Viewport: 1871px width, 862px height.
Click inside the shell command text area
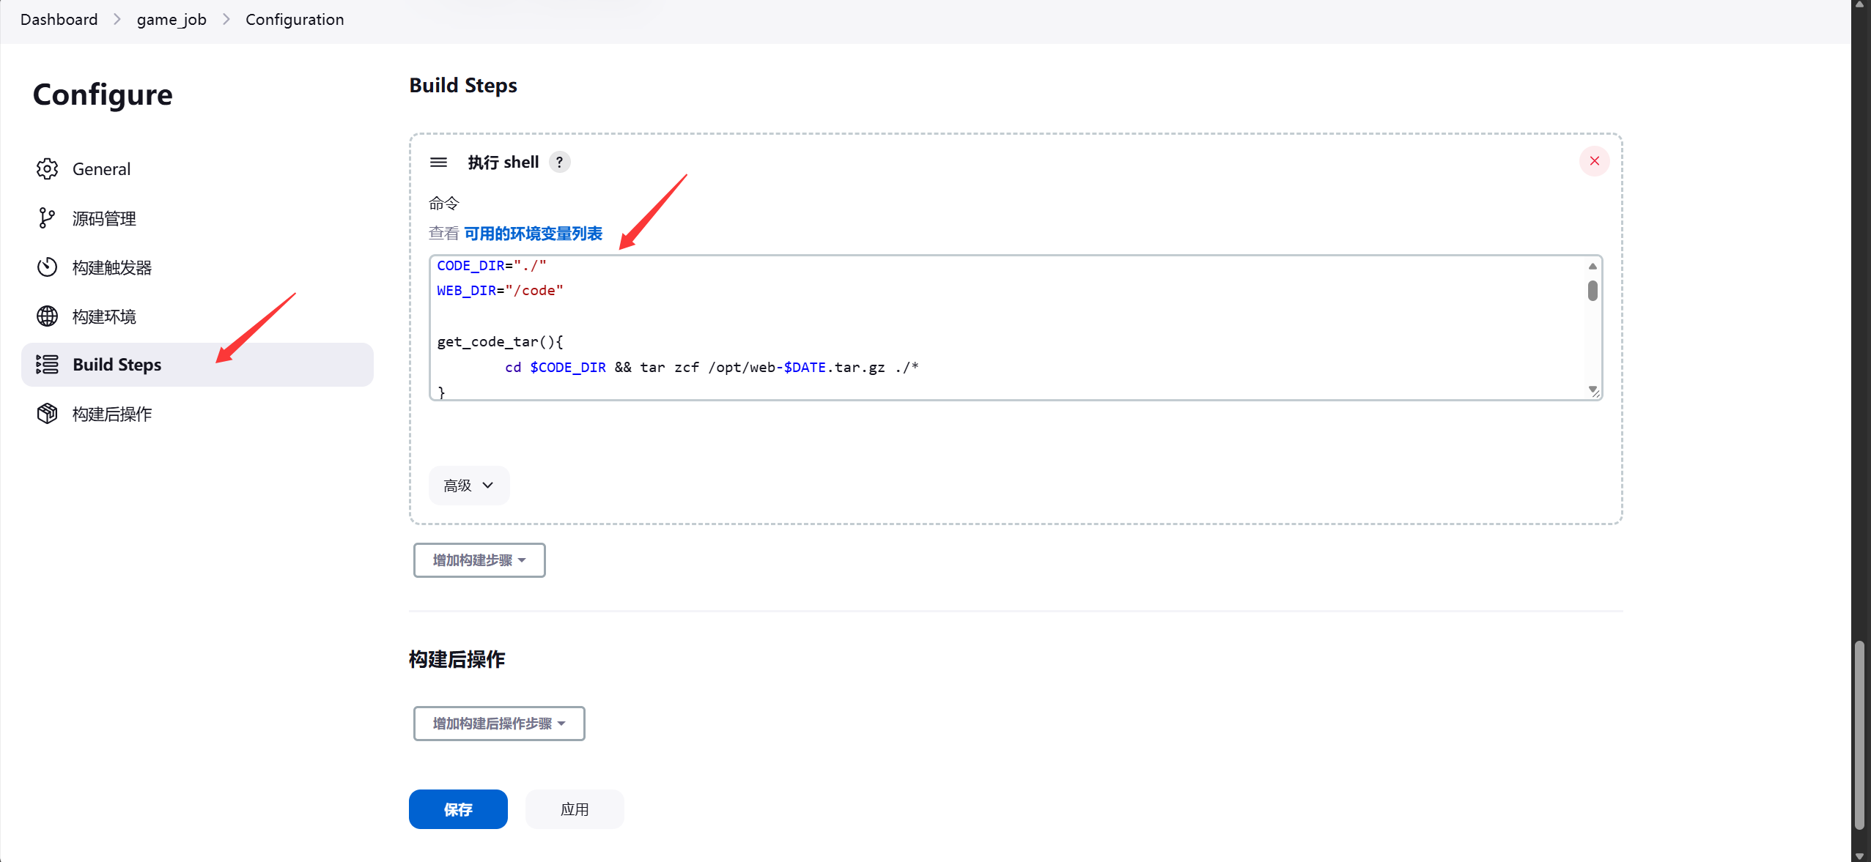coord(1008,327)
